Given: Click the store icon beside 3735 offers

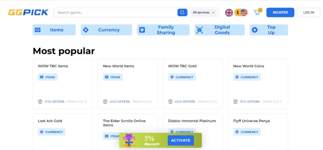Looking at the screenshot, I should coord(40,102).
